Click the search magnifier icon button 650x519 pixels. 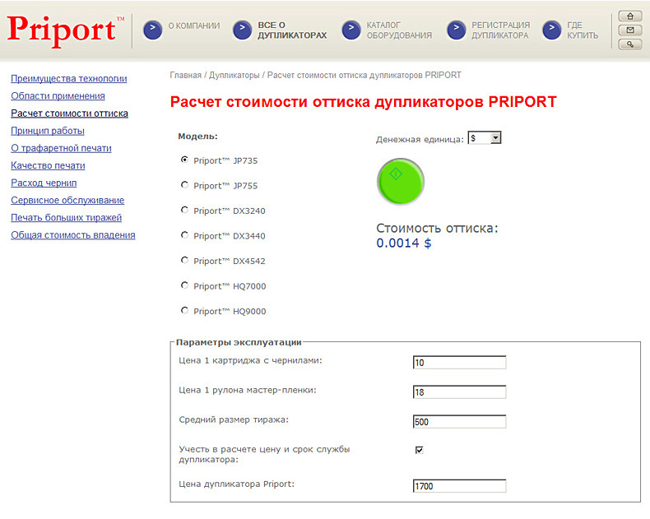point(630,44)
